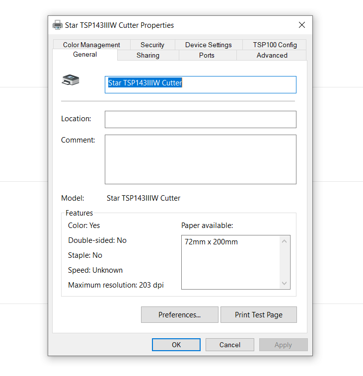Click the Location text field
The image size is (363, 376).
point(201,119)
